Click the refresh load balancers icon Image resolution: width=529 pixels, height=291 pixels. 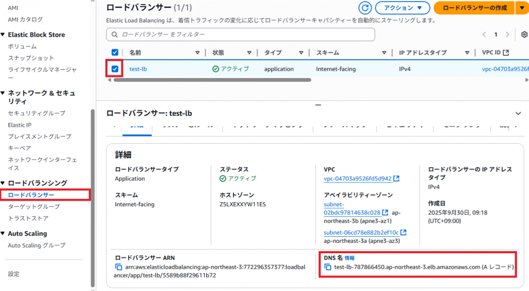366,8
